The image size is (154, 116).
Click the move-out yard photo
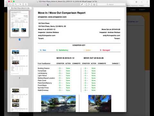click(100, 103)
